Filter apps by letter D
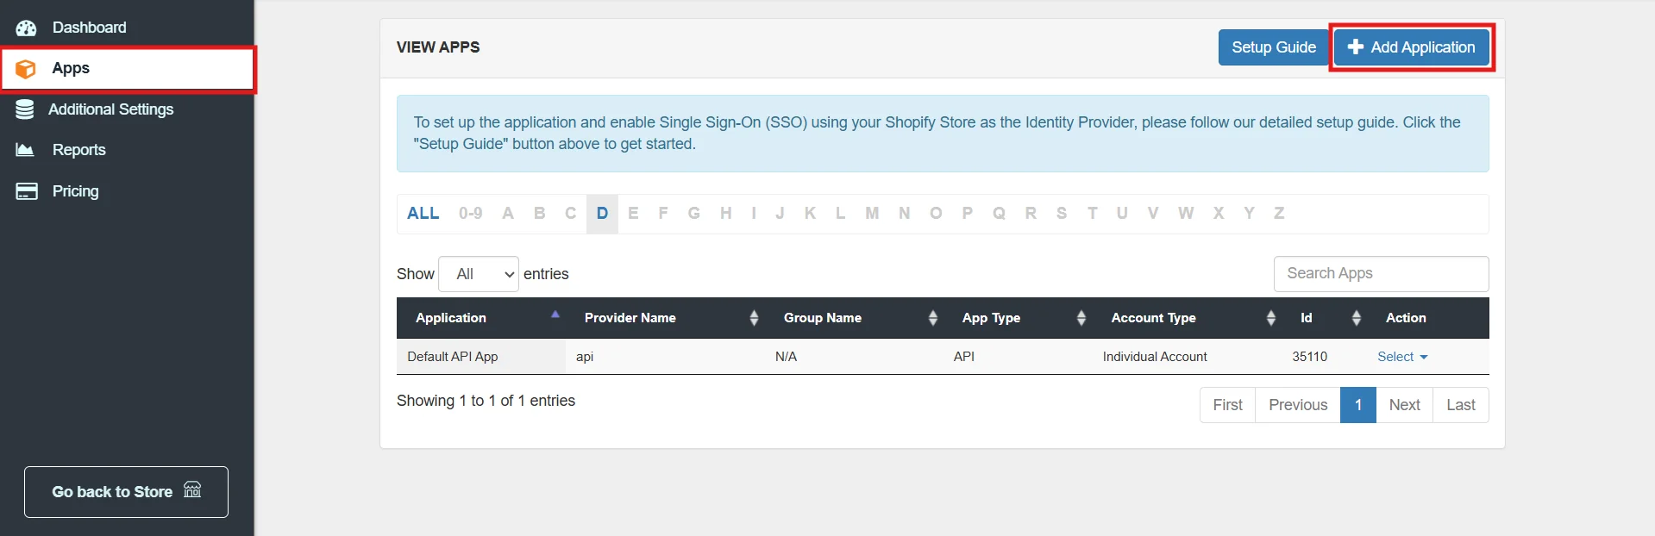This screenshot has height=536, width=1655. point(602,214)
